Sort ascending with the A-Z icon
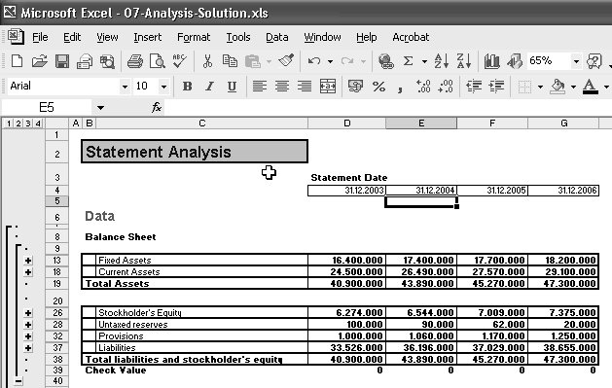The height and width of the screenshot is (388, 612). (x=442, y=61)
